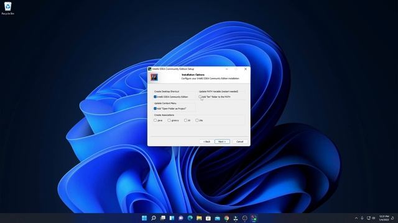Open volume control in system tray
The height and width of the screenshot is (223, 398).
point(374,218)
